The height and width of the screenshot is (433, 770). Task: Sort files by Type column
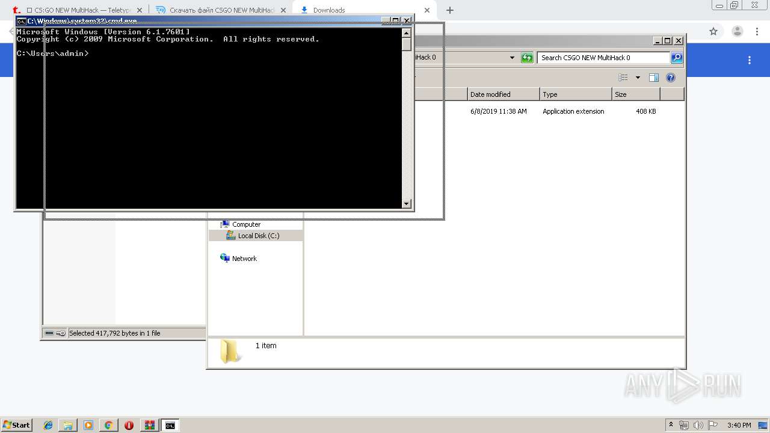pos(576,94)
